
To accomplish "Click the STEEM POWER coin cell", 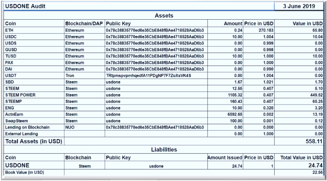I will [x=34, y=95].
